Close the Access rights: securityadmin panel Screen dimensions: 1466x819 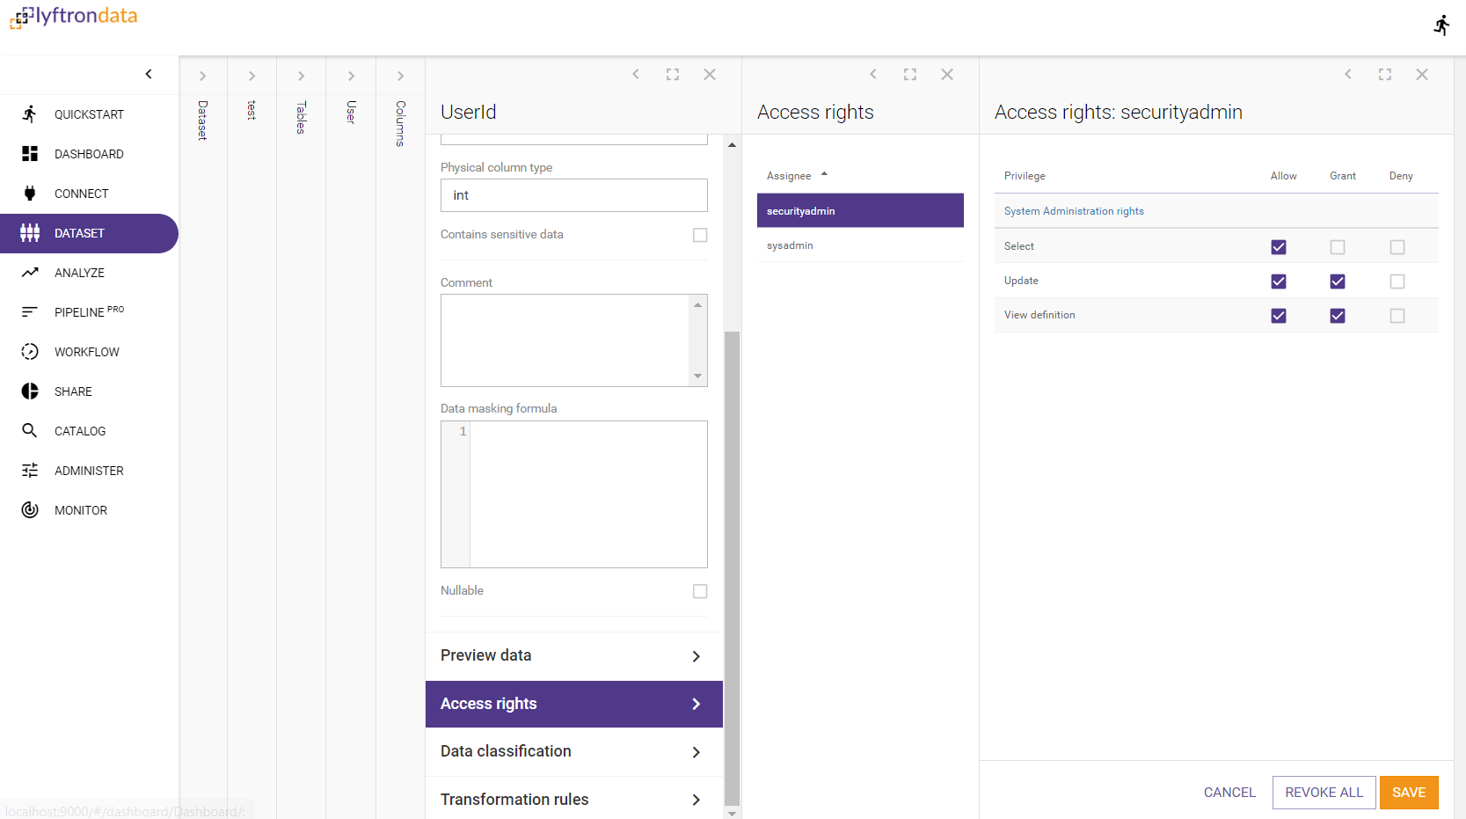point(1422,75)
